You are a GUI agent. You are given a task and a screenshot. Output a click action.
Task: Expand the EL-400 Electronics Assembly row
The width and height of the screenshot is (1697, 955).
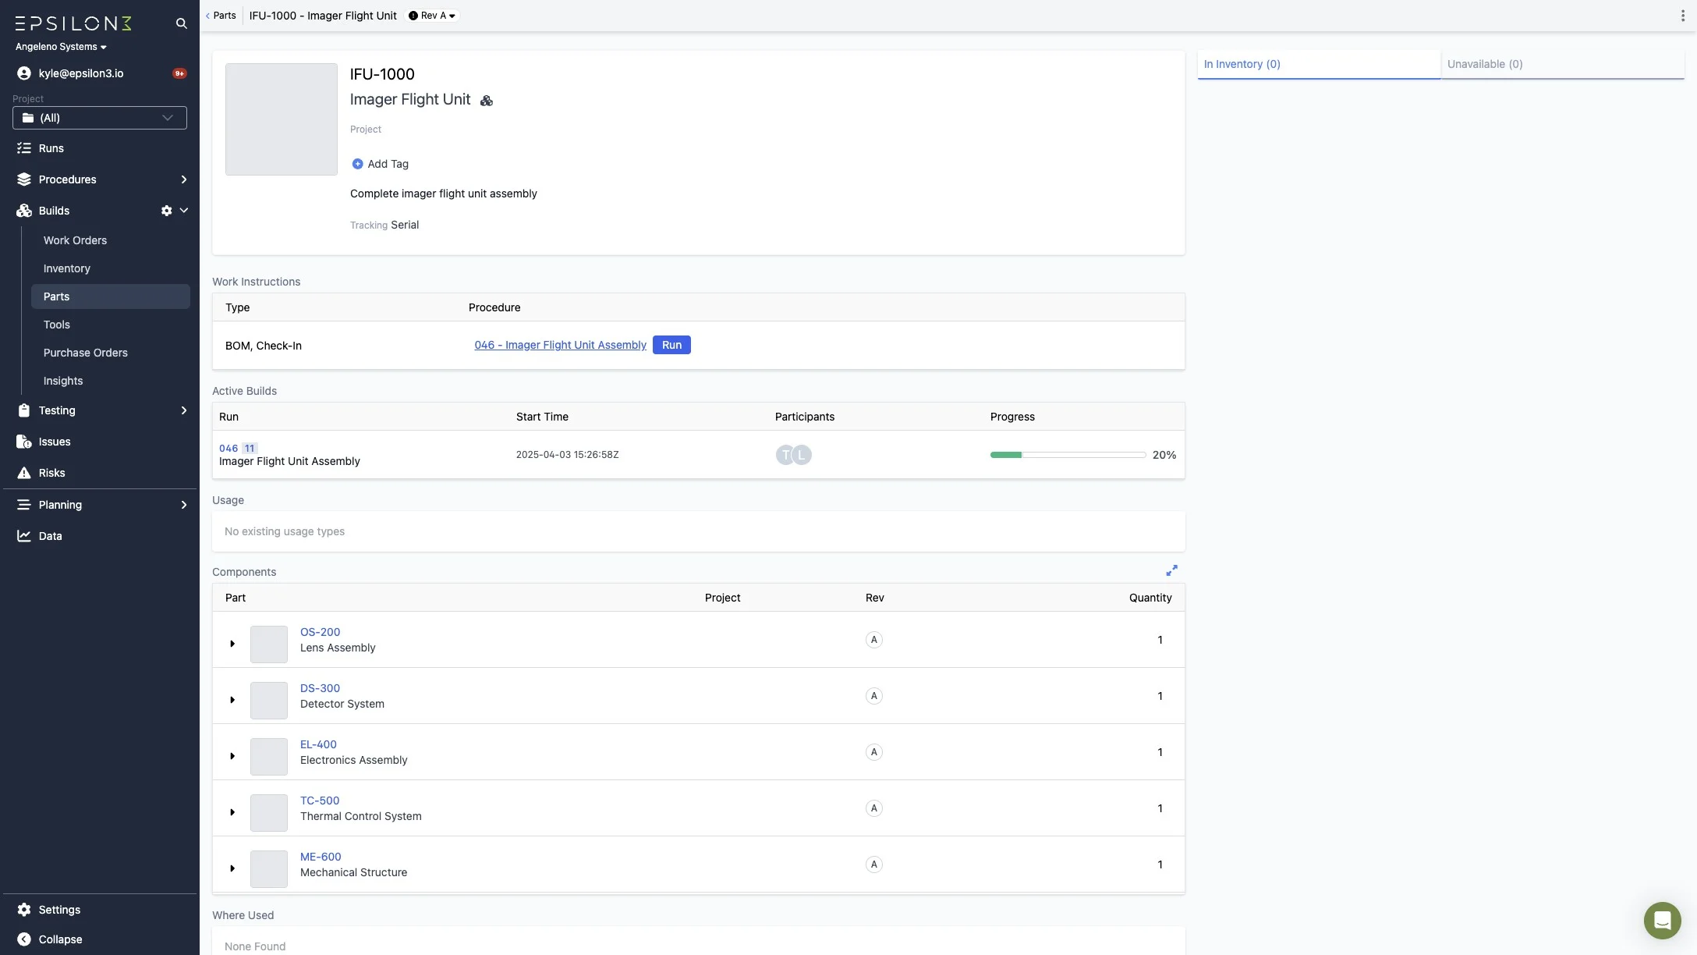click(232, 756)
